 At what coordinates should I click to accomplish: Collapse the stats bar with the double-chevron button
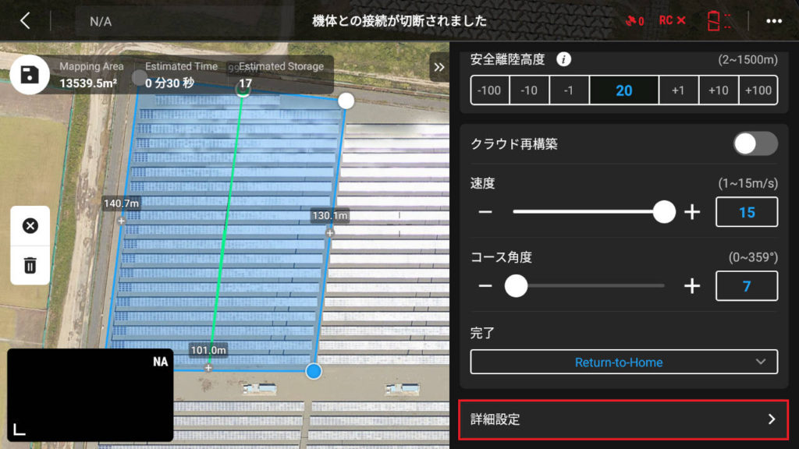pyautogui.click(x=439, y=67)
